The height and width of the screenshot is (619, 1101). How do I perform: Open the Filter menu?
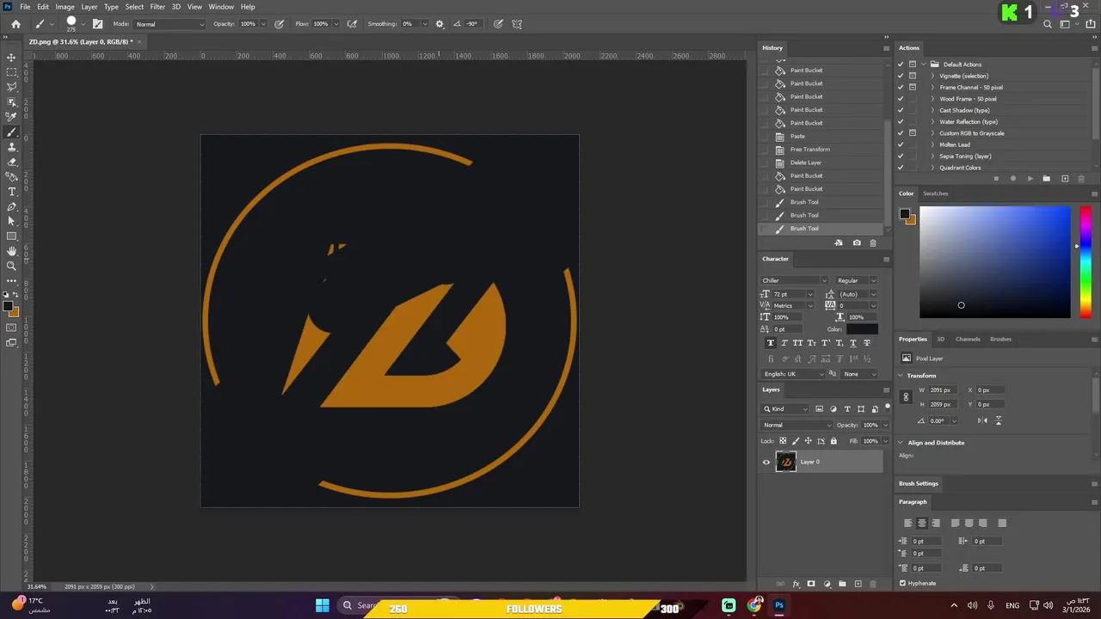(157, 7)
